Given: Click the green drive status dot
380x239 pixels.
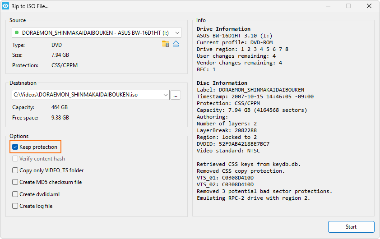Looking at the screenshot, I should (x=17, y=32).
